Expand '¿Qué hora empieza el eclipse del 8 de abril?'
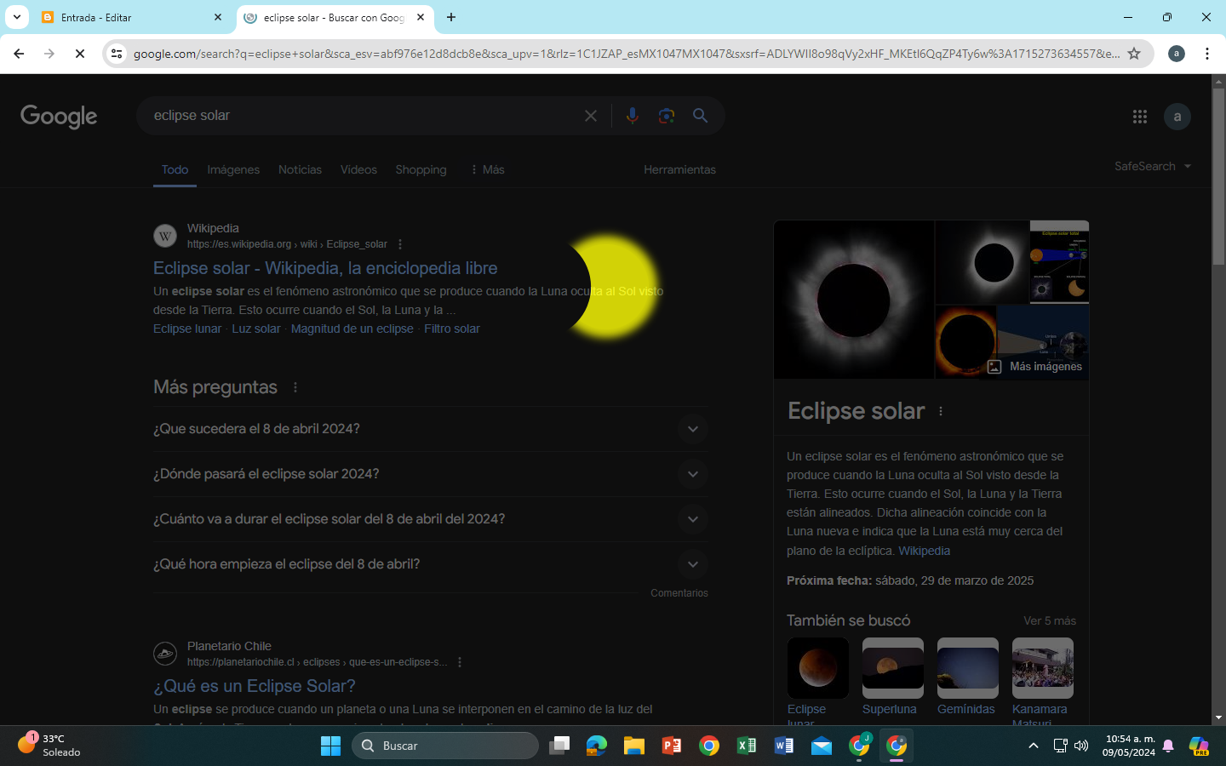Image resolution: width=1226 pixels, height=766 pixels. 431,564
